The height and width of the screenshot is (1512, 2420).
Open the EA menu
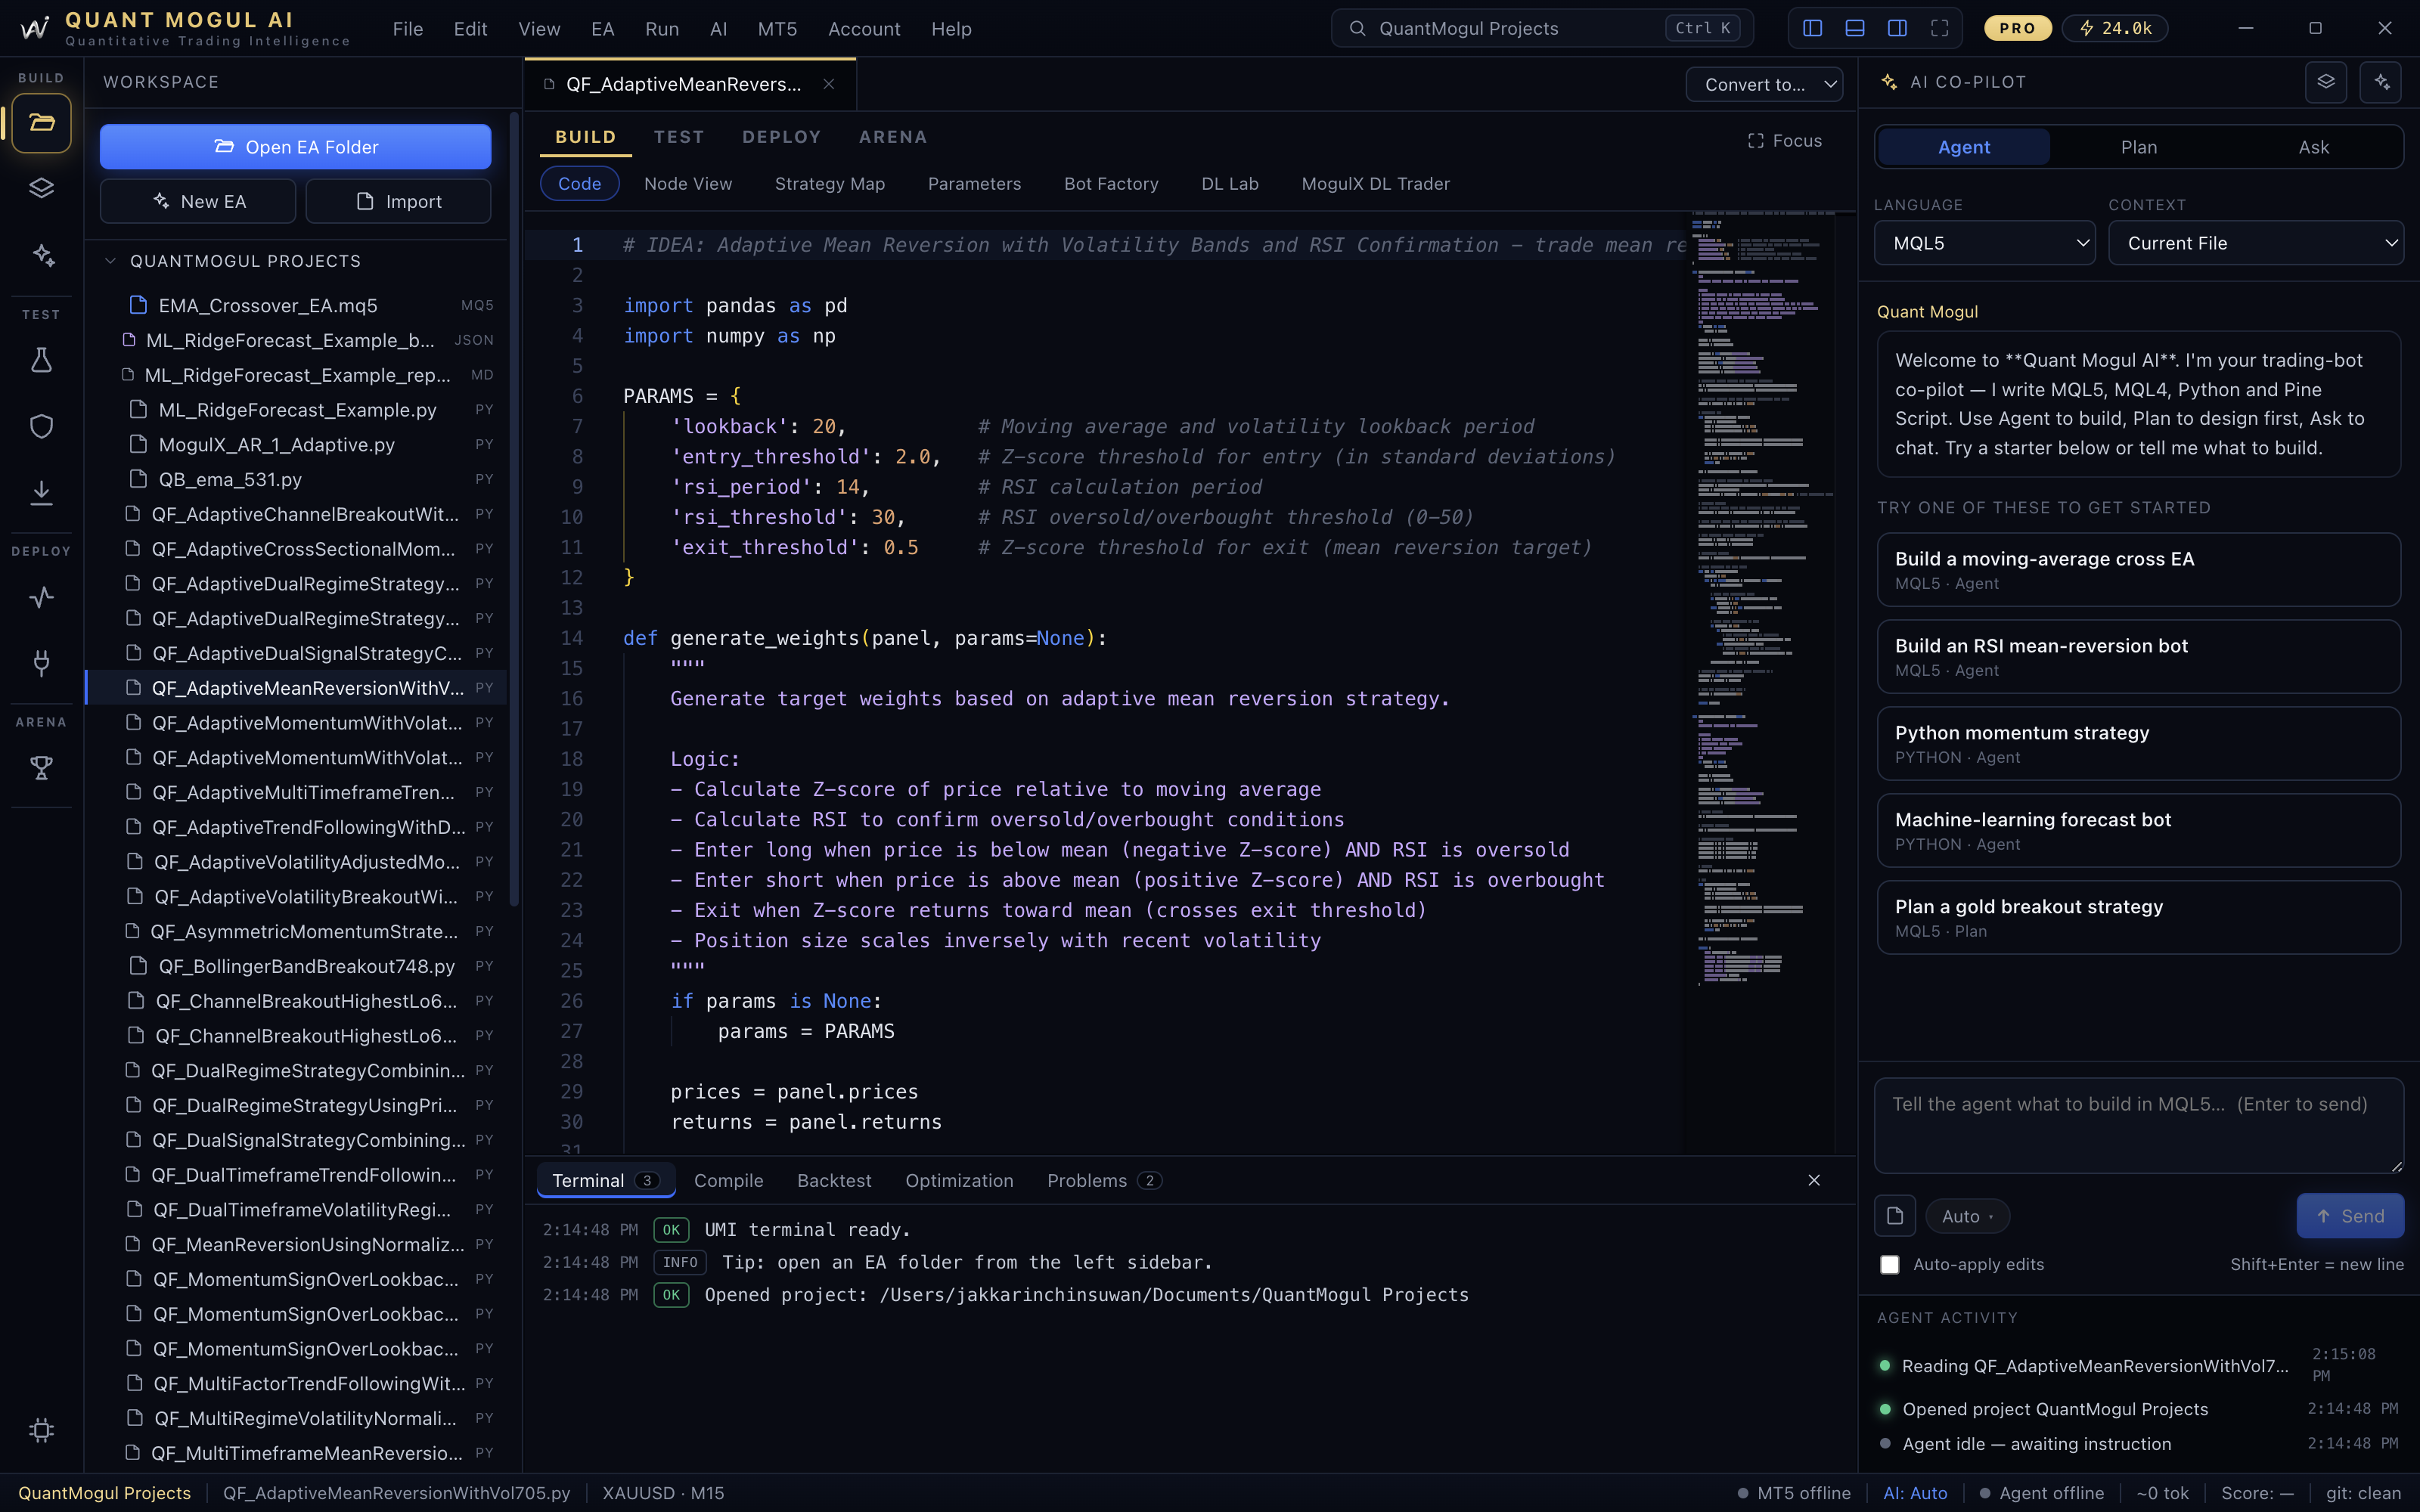(x=603, y=29)
